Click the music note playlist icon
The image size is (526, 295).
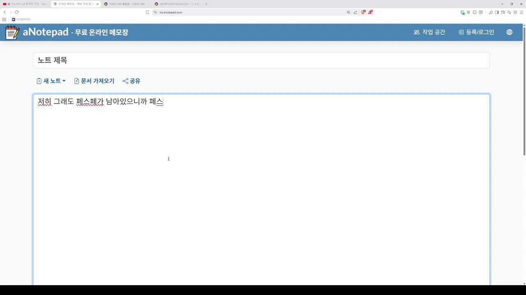491,12
